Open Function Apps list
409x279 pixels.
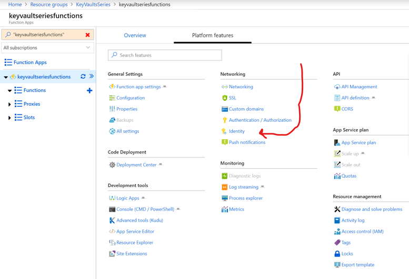click(30, 63)
